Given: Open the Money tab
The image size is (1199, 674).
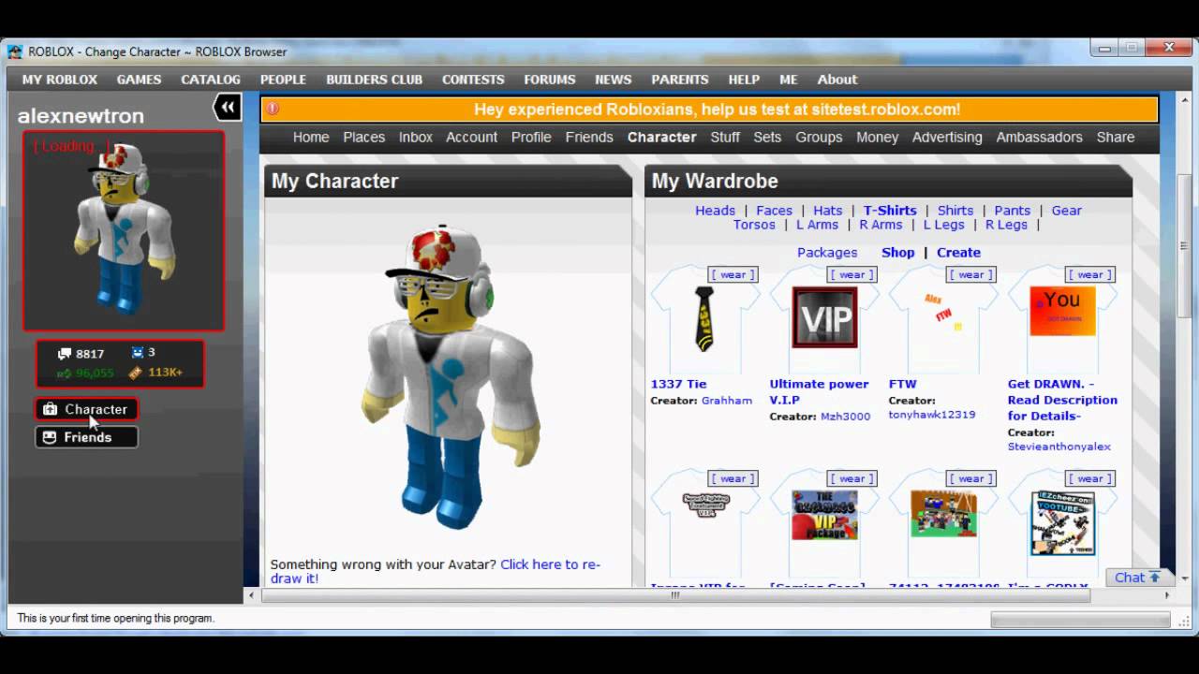Looking at the screenshot, I should pos(878,137).
